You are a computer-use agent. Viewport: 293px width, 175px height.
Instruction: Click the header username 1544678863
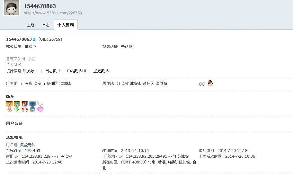[x=40, y=6]
